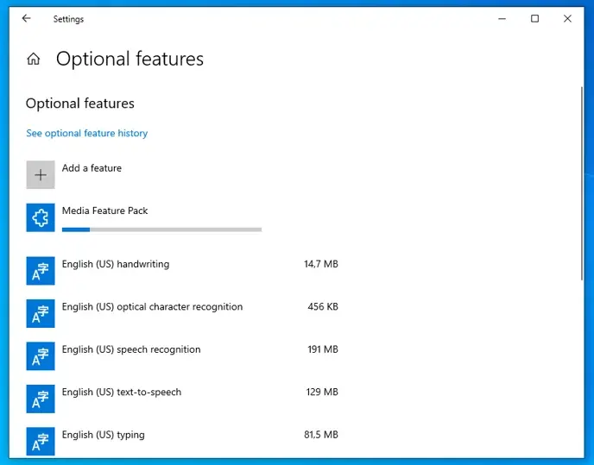This screenshot has width=594, height=465.
Task: Open See optional feature history link
Action: pyautogui.click(x=86, y=134)
